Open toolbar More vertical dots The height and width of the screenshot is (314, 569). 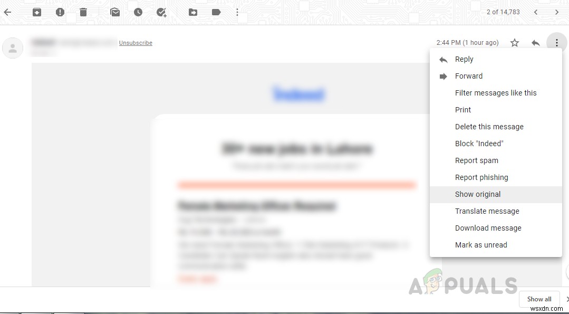point(237,12)
